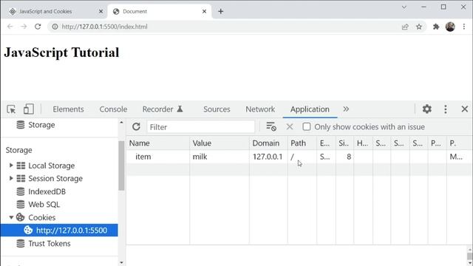
Task: Close the DevTools panel
Action: pyautogui.click(x=465, y=109)
